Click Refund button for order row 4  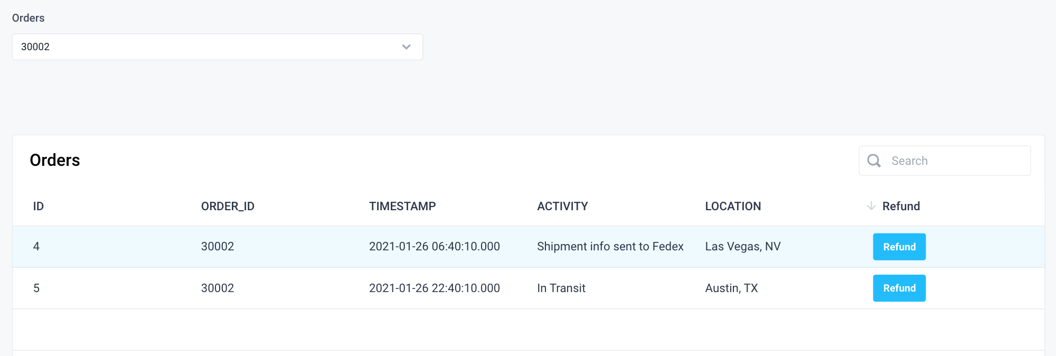click(899, 247)
